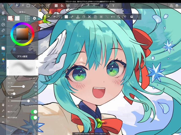This screenshot has height=135, width=181.
Task: Click the list/settings icon in left sidebar
Action: tap(3, 54)
